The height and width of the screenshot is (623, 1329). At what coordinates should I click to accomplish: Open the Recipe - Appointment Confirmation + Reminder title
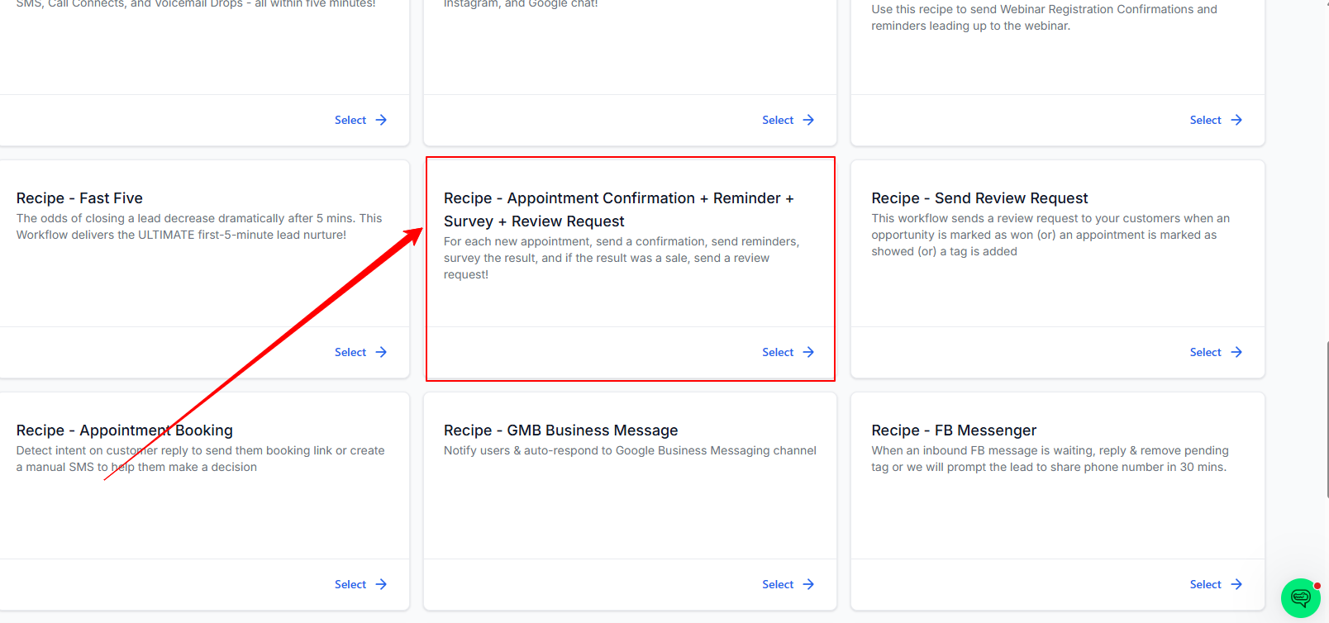(619, 210)
